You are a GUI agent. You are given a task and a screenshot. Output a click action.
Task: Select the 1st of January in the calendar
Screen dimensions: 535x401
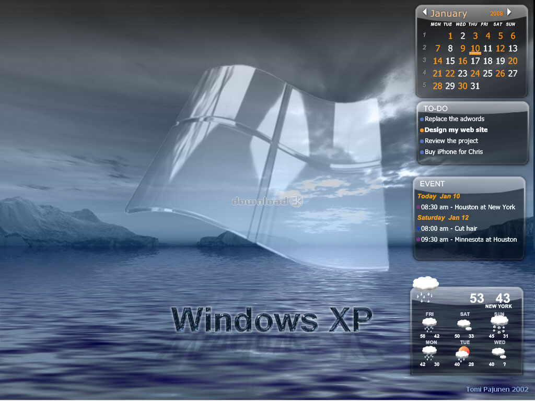point(450,36)
